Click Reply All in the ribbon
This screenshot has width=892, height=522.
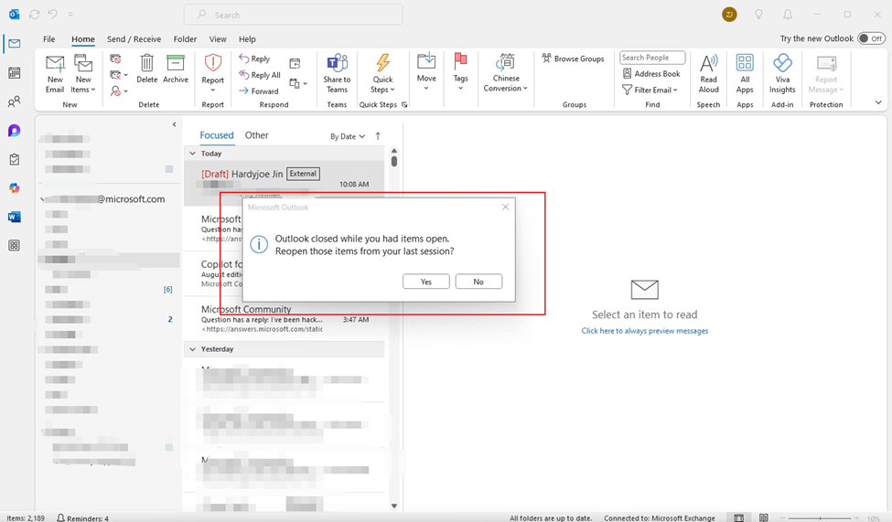(260, 74)
